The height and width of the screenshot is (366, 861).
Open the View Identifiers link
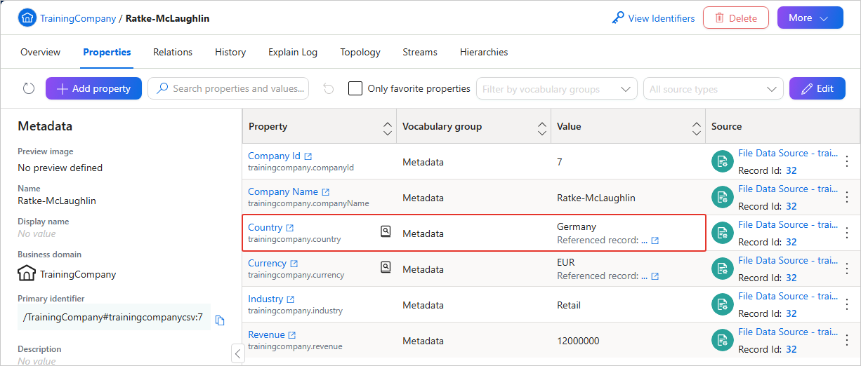[662, 18]
